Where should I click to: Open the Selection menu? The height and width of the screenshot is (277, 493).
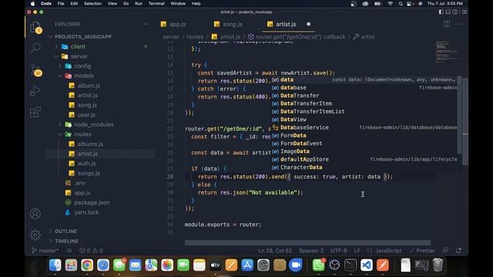click(92, 4)
